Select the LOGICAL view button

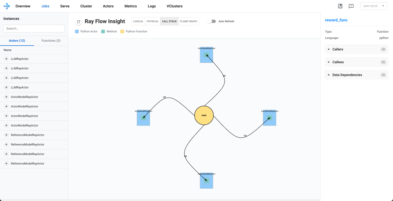[138, 21]
